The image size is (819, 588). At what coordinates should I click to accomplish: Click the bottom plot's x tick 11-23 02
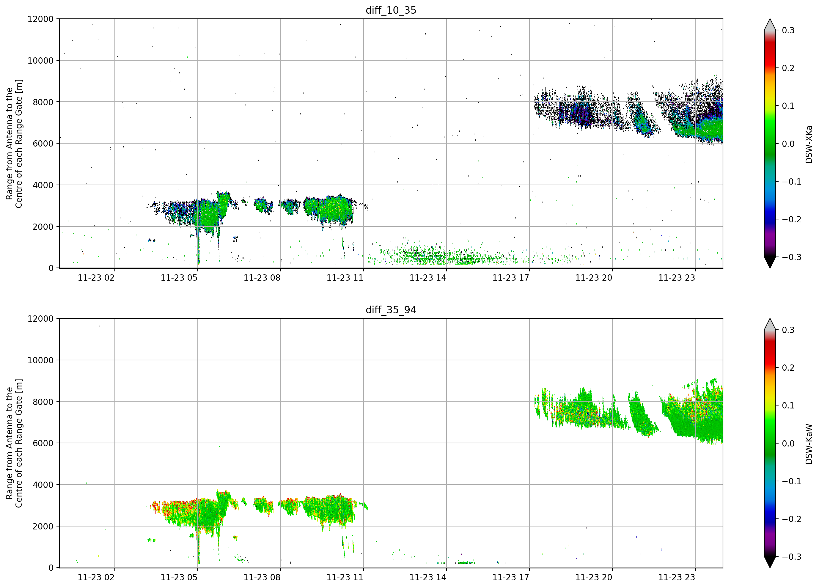[96, 577]
